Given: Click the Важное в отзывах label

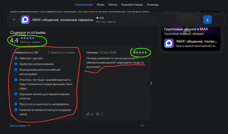Looking at the screenshot, I should click(x=63, y=52).
